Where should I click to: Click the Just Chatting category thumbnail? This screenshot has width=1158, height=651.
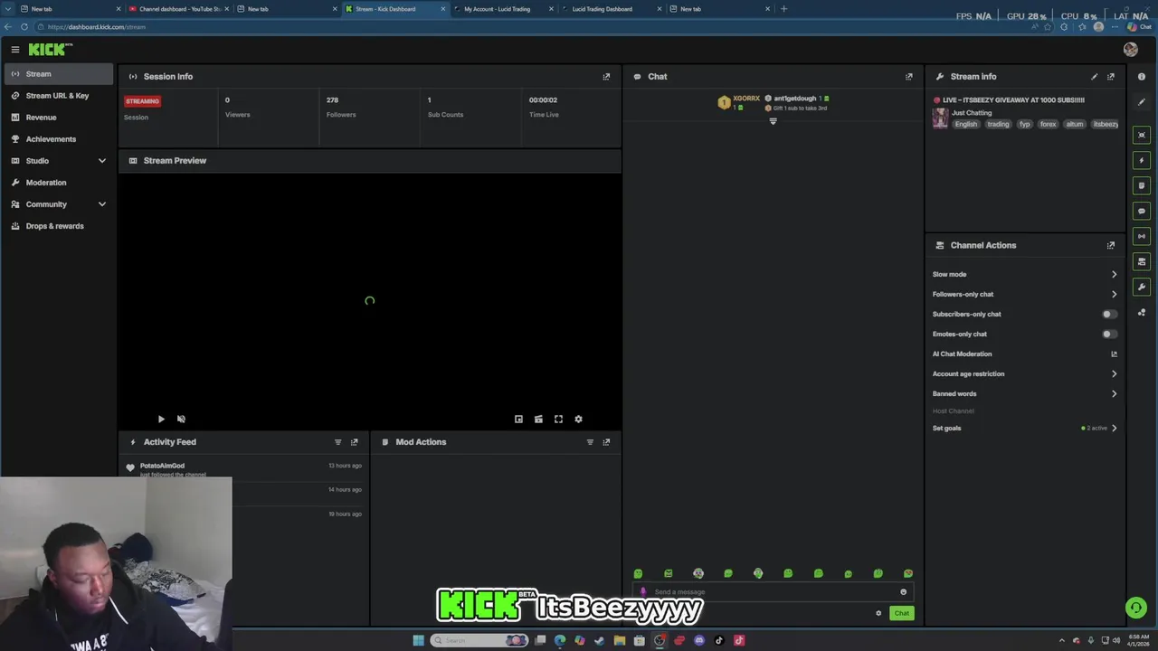point(941,118)
